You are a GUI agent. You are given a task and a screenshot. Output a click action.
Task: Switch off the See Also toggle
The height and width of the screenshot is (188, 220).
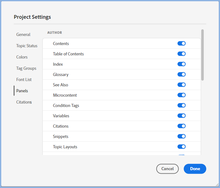pos(181,85)
